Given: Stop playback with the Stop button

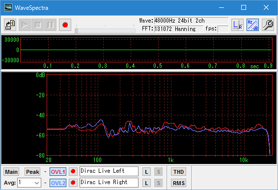Looking at the screenshot, I should tap(38, 25).
